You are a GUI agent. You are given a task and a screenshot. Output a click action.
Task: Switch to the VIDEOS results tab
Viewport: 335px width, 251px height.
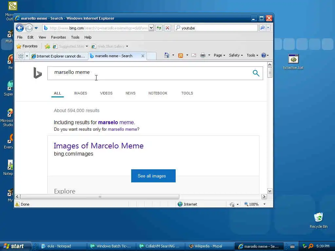click(106, 93)
